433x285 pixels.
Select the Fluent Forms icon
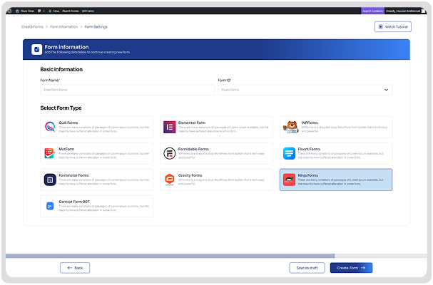tap(289, 153)
